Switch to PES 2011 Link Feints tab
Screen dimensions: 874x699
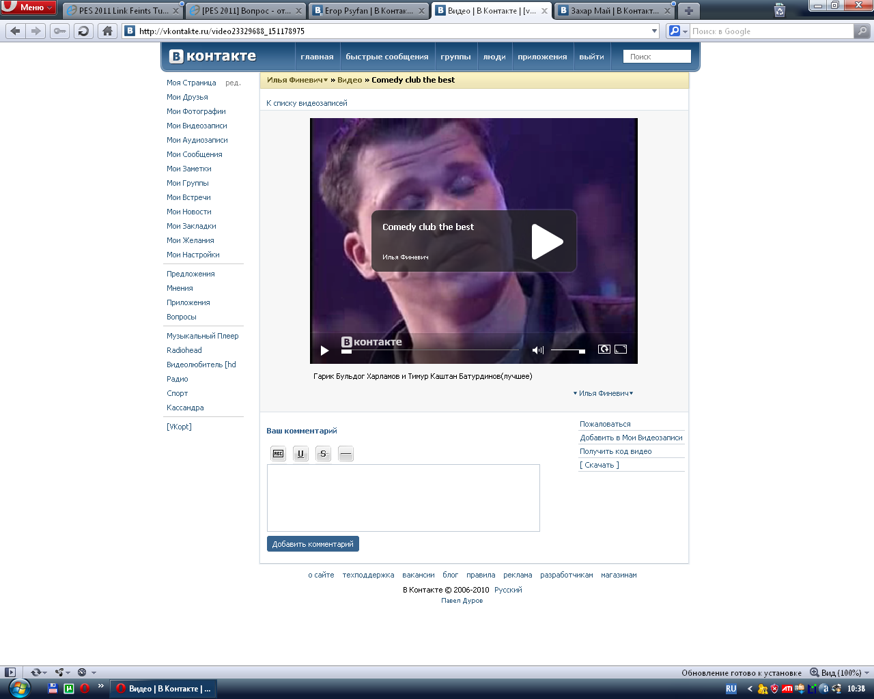coord(123,10)
